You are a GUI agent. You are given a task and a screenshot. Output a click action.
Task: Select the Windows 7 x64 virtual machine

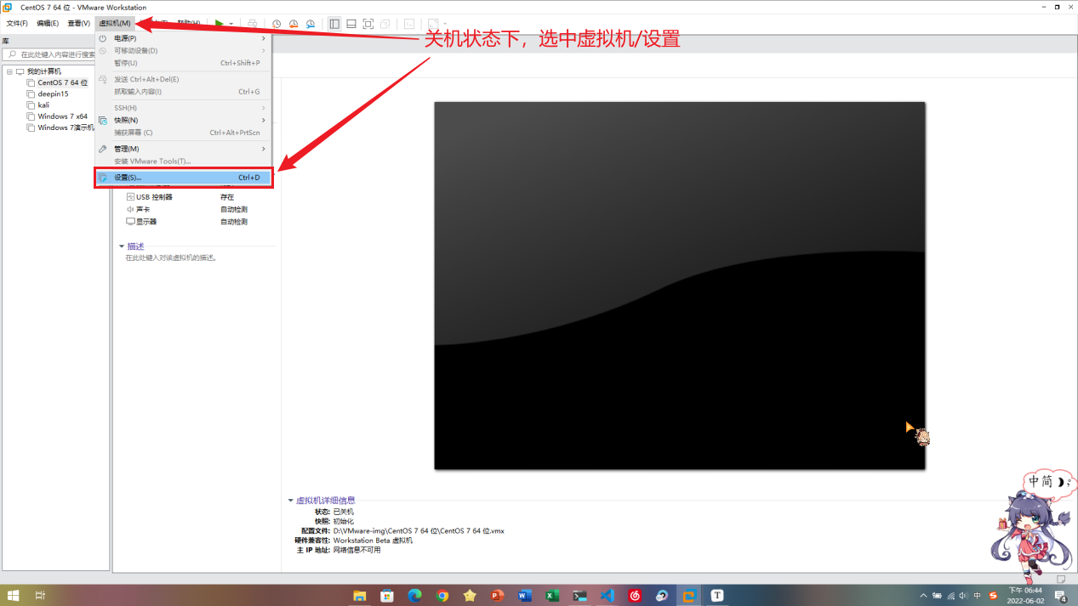[x=57, y=116]
